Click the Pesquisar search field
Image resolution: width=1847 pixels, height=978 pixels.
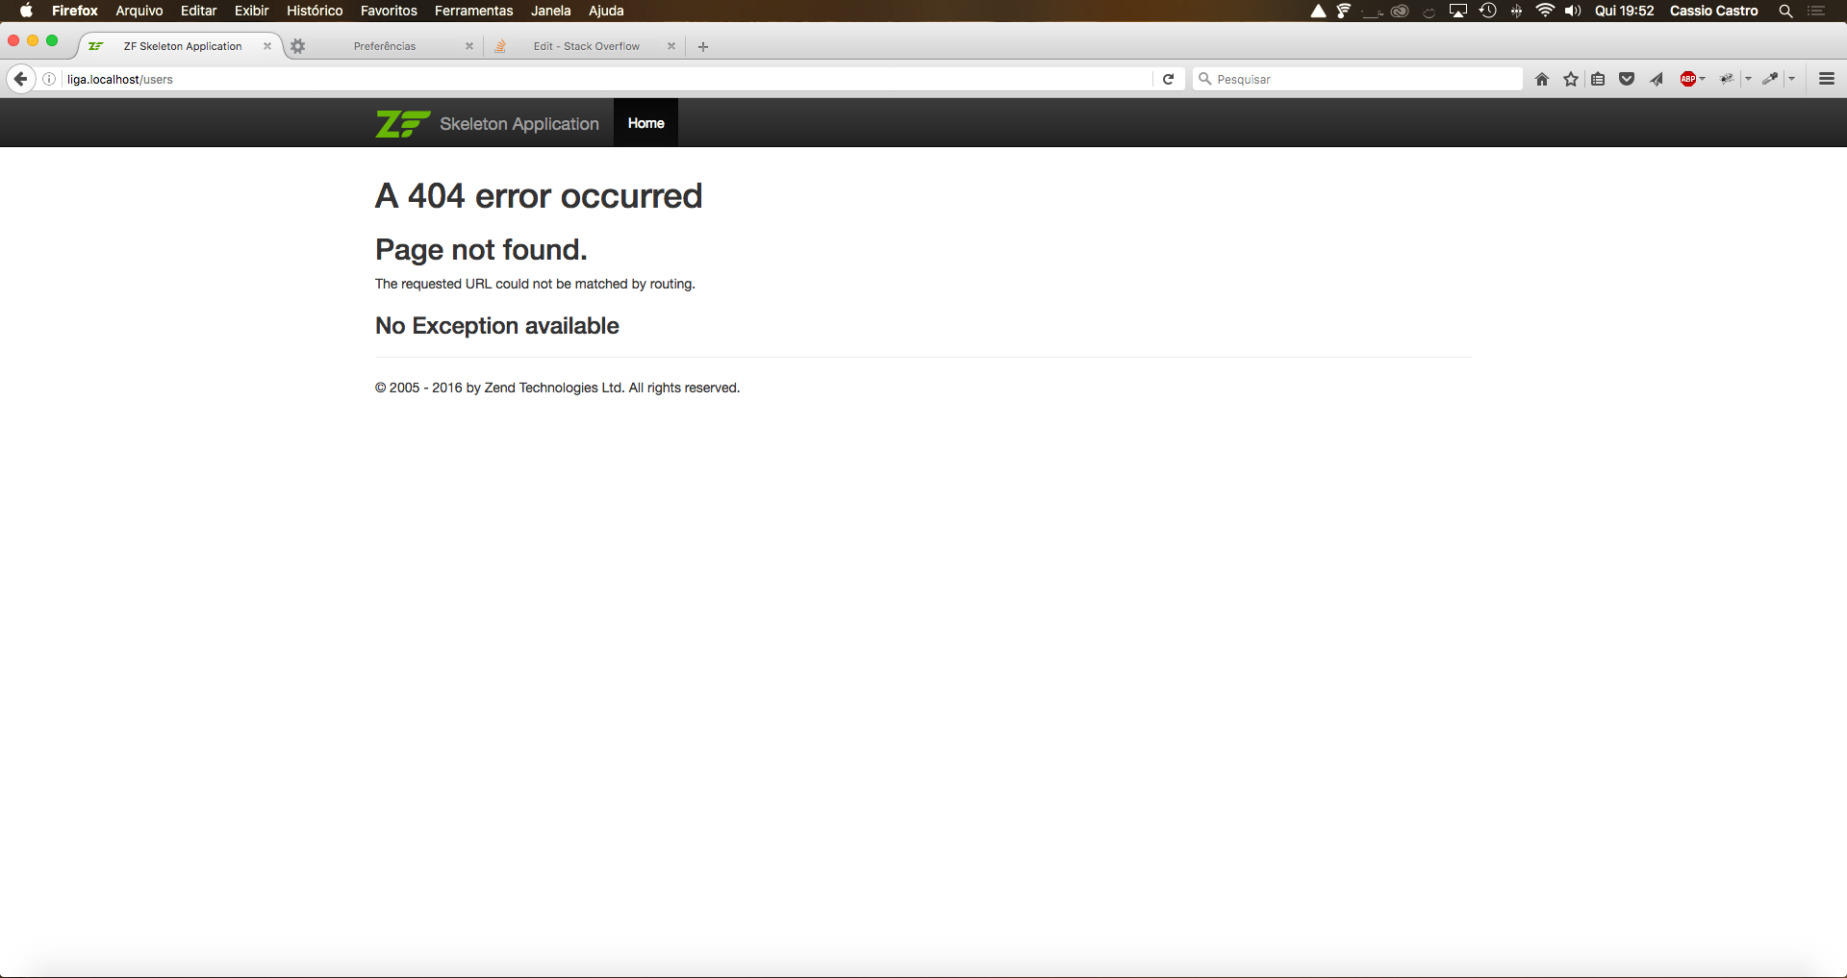point(1357,79)
